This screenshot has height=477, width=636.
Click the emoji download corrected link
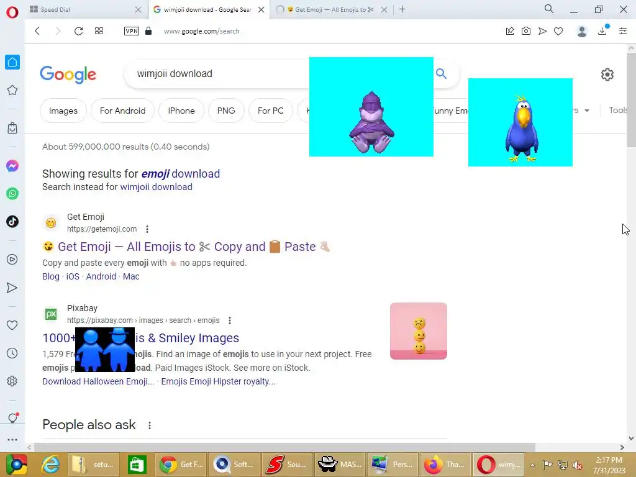coord(181,174)
